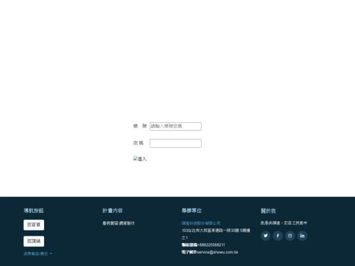Open the Twitter icon under 關於我
The image size is (355, 266).
pyautogui.click(x=266, y=236)
